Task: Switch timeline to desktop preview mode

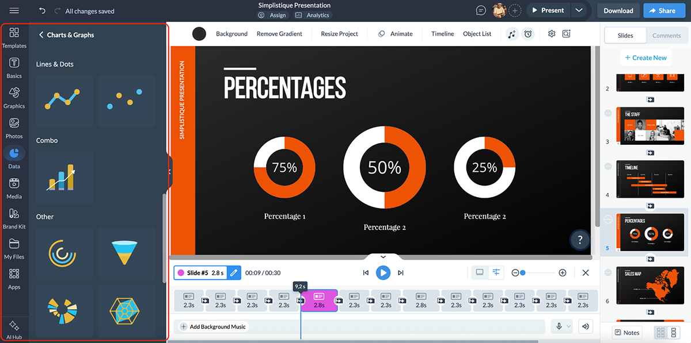Action: click(479, 272)
